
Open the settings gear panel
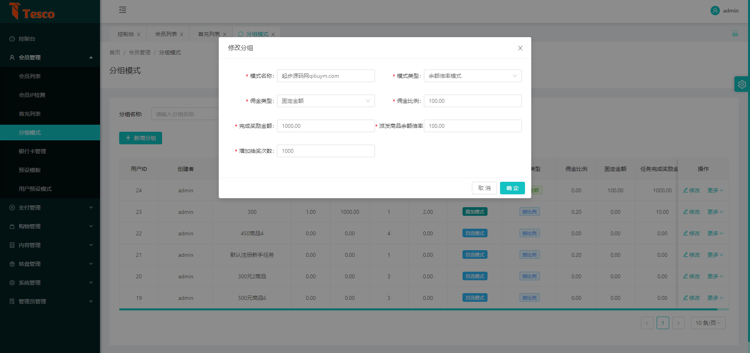pos(742,84)
